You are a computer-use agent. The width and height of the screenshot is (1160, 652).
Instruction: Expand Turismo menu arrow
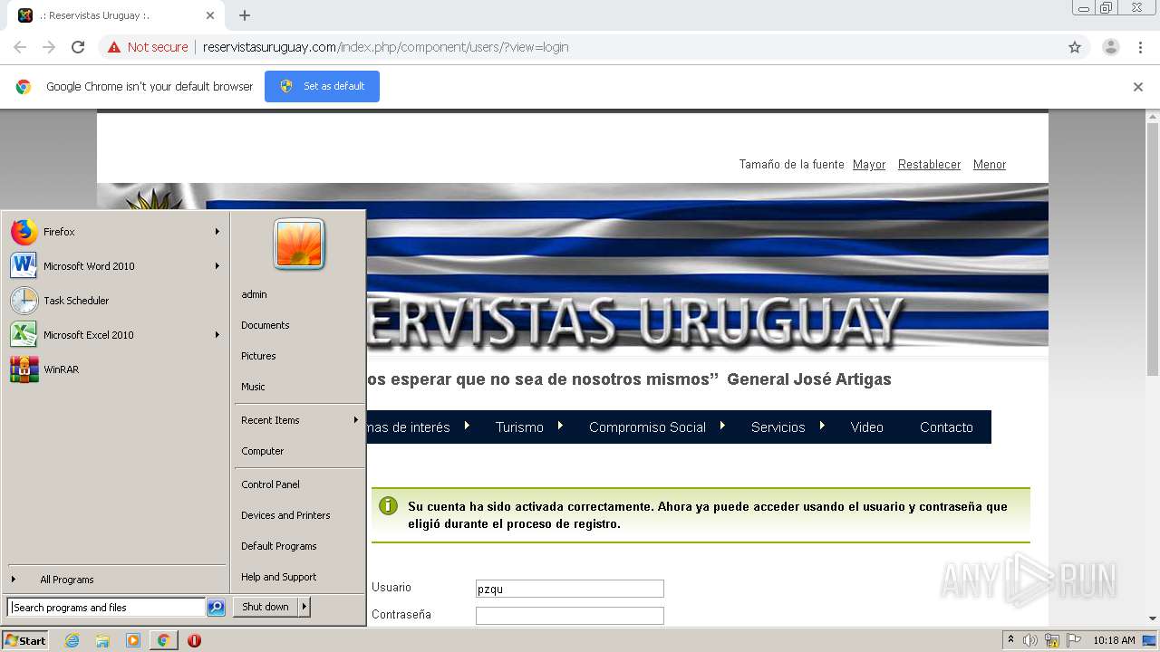coord(561,425)
